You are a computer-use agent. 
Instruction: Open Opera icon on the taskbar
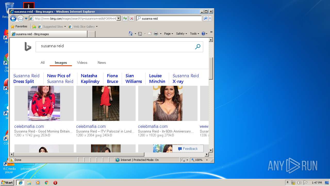click(55, 183)
